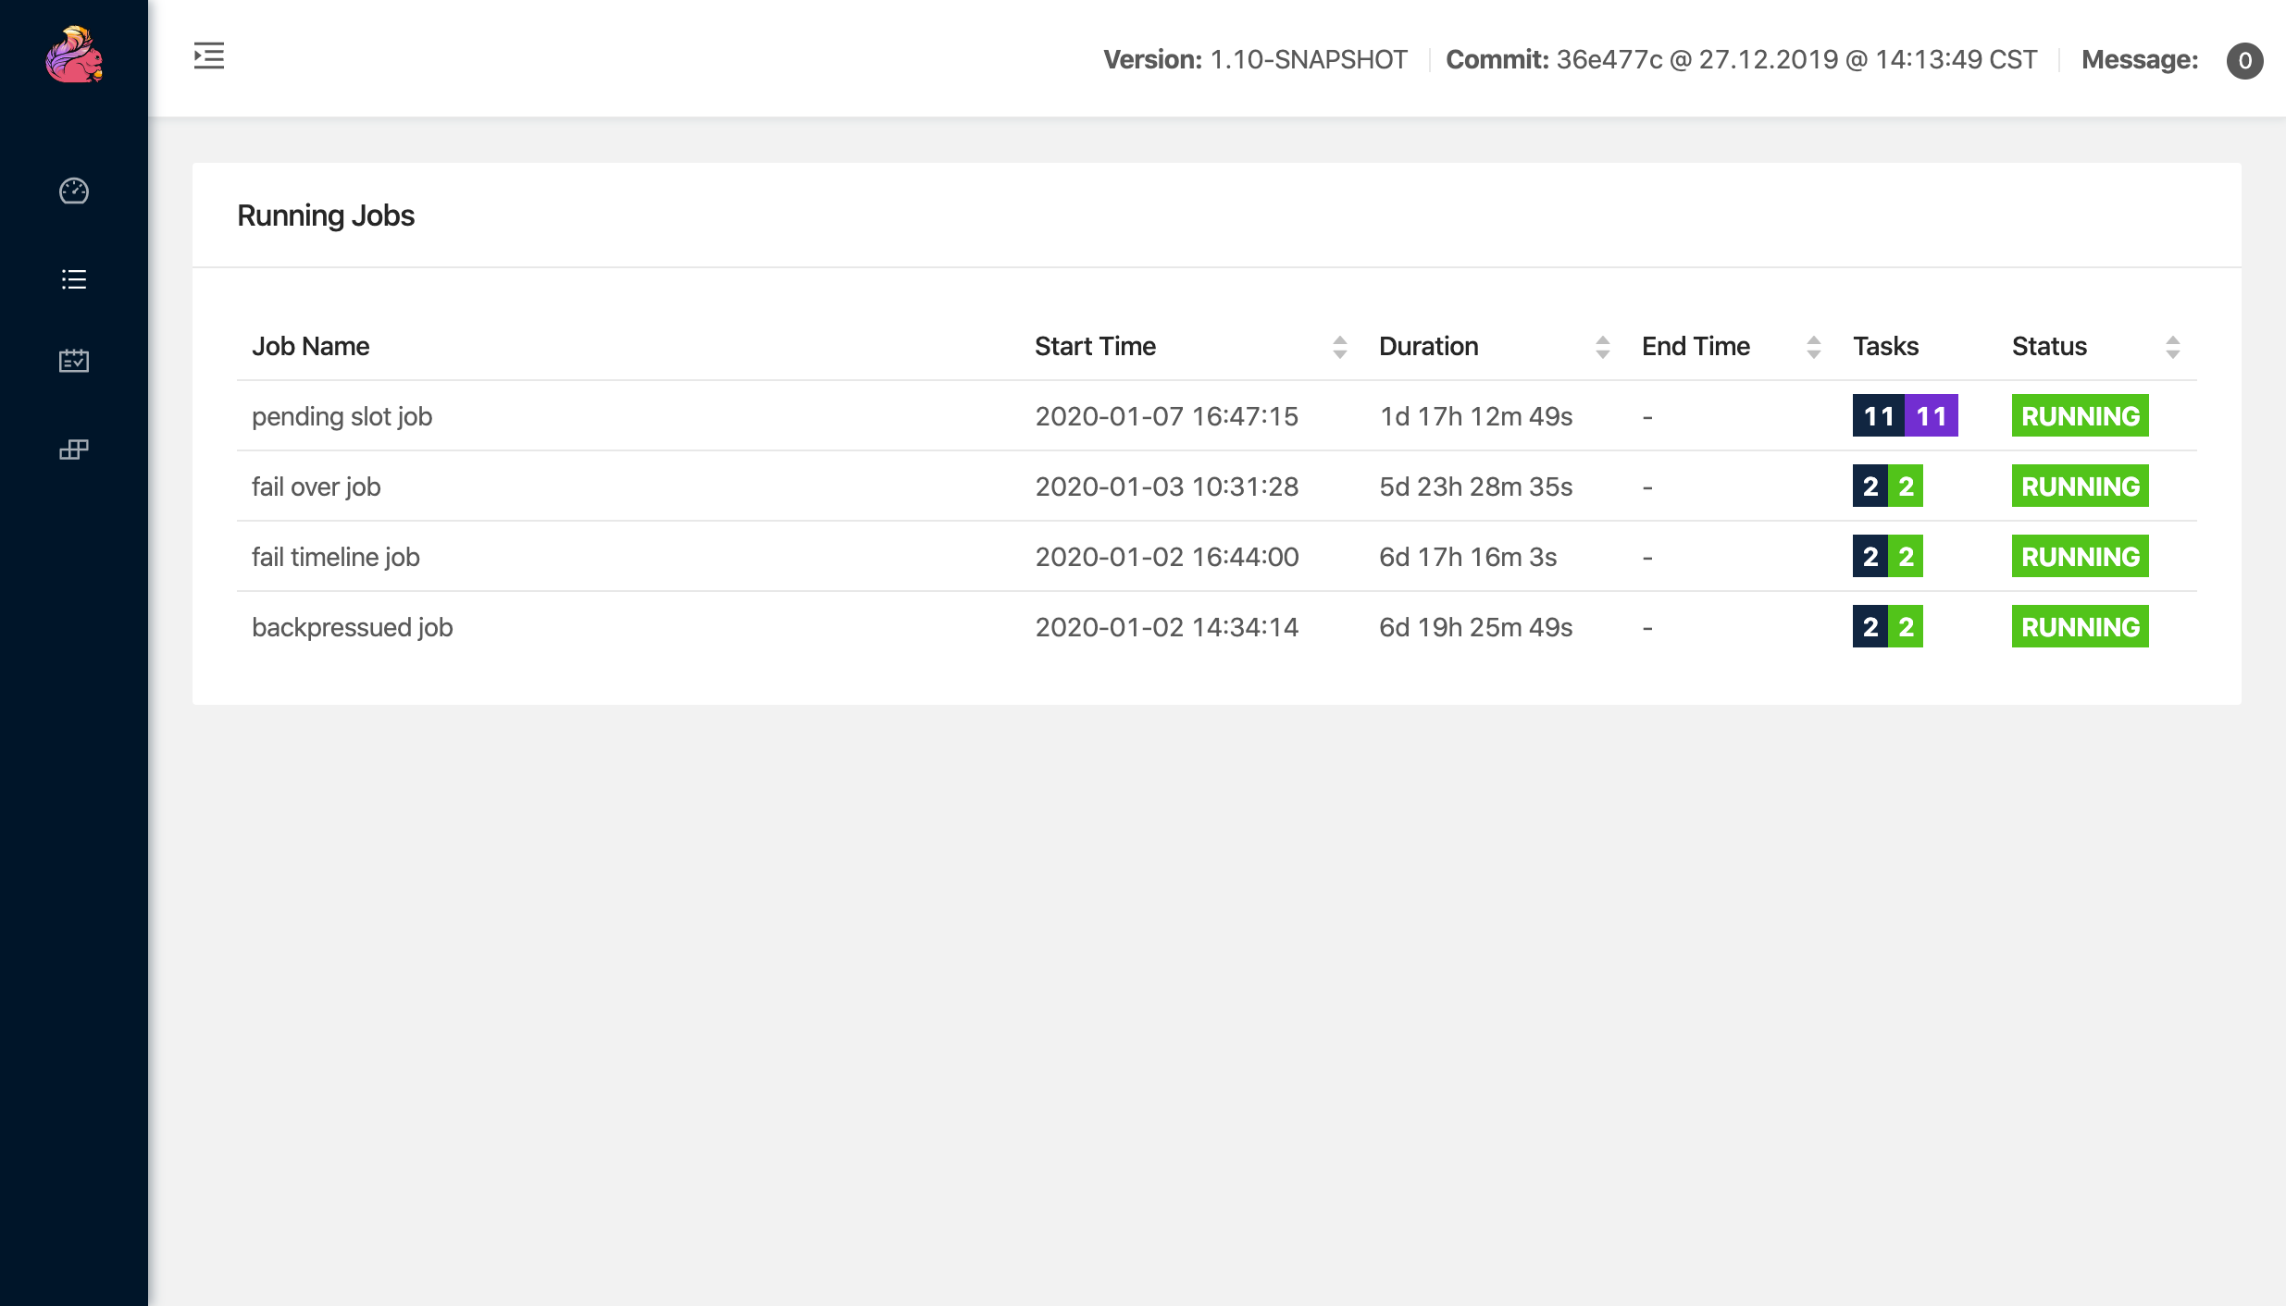
Task: Select the fail timeline job row
Action: point(335,557)
